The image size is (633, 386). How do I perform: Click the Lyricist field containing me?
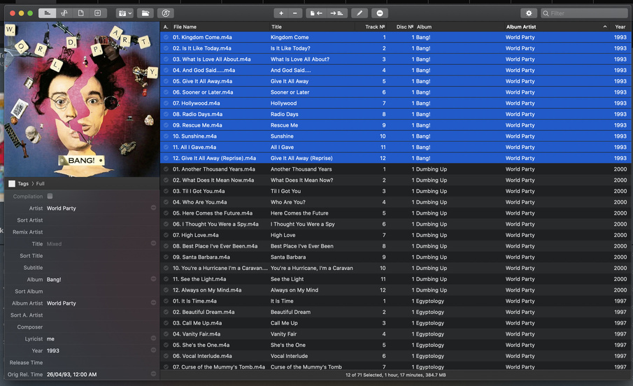[x=98, y=338]
